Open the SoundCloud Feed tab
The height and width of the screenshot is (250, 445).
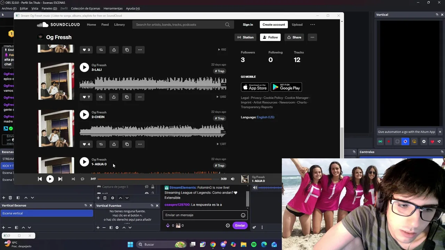pyautogui.click(x=105, y=25)
